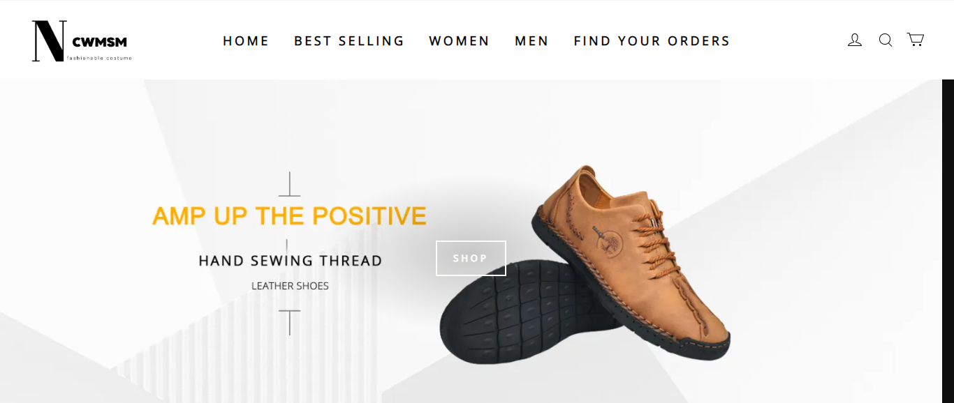Select the WOMEN menu item
954x403 pixels.
click(x=460, y=41)
